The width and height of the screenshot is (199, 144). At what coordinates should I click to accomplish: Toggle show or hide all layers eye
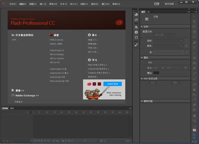tap(24, 112)
